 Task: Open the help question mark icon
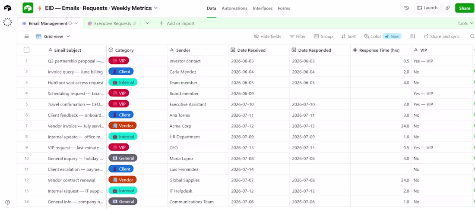click(8, 203)
